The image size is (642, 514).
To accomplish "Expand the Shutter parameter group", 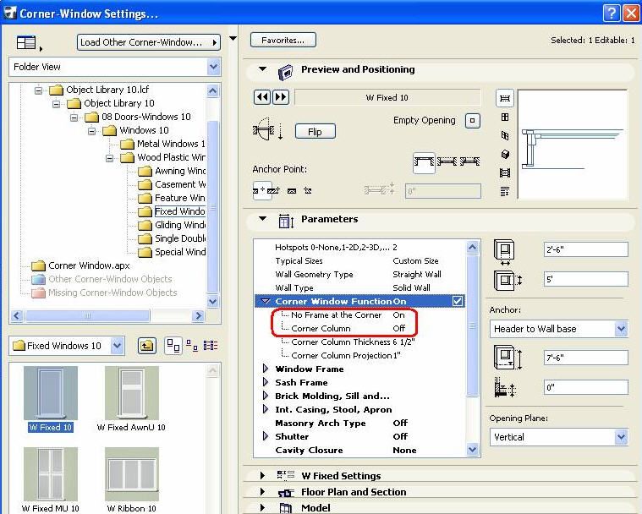I will [265, 436].
